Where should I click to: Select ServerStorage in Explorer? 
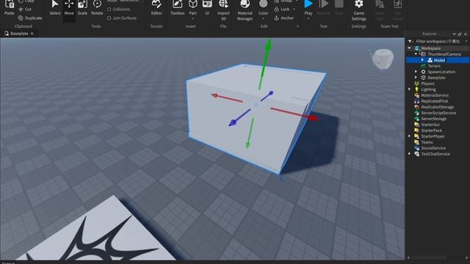coord(433,119)
